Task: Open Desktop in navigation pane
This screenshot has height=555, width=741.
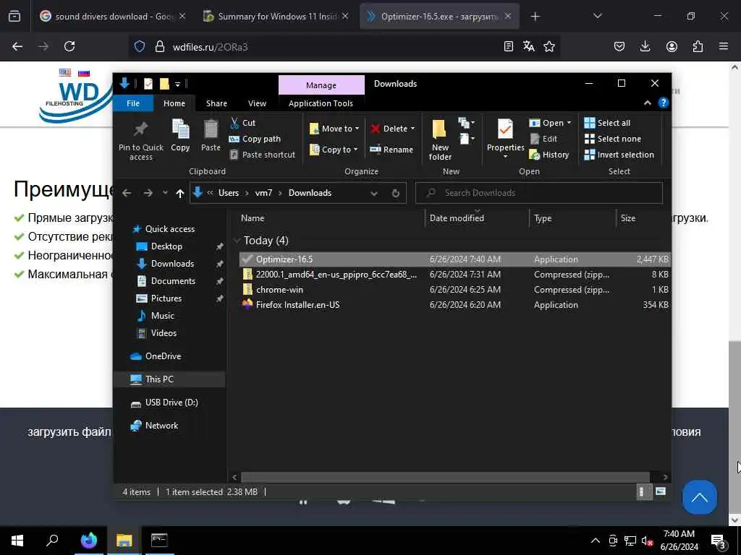Action: 159,246
